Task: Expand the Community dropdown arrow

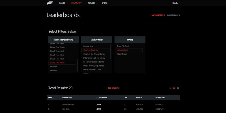Action: 83,3
